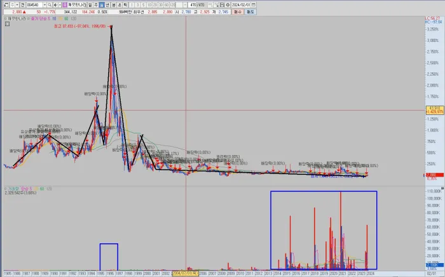Click the current price value 2,880

pos(17,12)
